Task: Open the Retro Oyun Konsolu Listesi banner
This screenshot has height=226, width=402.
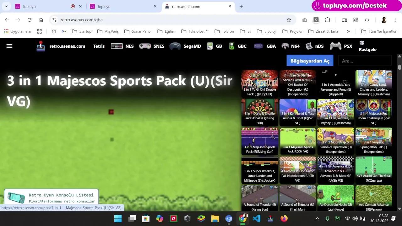Action: click(51, 197)
